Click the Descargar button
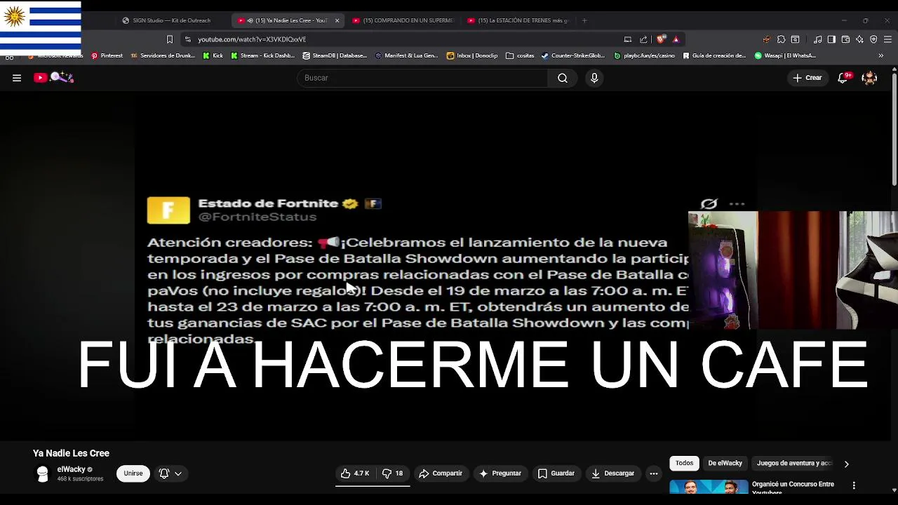Screen dimensions: 898x505 [x=612, y=473]
